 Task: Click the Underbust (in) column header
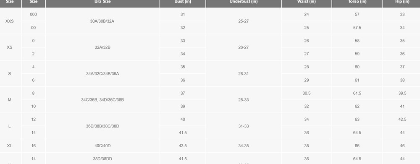coord(244,2)
